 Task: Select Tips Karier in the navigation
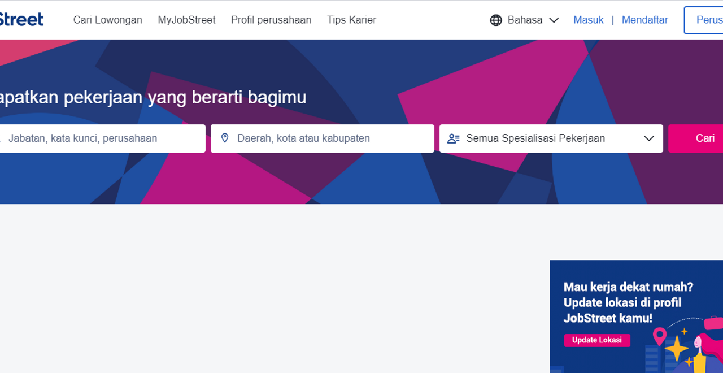pos(351,20)
